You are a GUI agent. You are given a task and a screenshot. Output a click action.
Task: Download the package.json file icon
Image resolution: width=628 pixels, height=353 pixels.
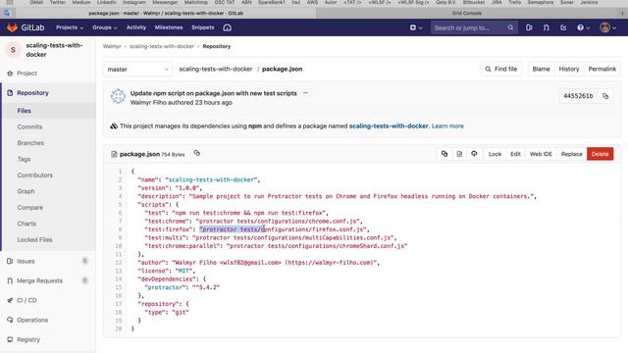pyautogui.click(x=474, y=154)
